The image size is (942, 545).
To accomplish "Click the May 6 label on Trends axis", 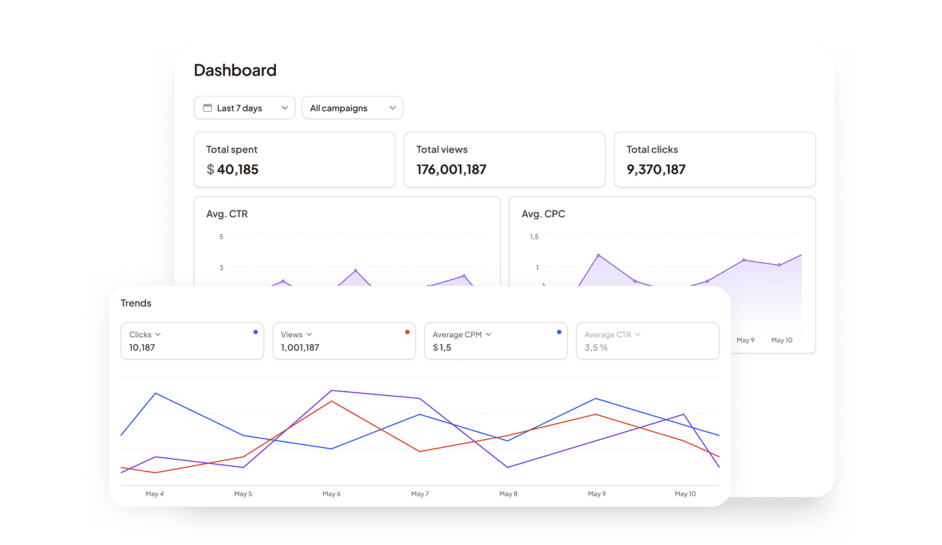I will [331, 494].
